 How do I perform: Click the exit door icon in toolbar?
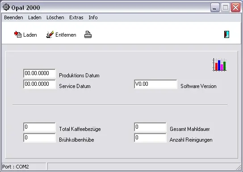(x=226, y=34)
